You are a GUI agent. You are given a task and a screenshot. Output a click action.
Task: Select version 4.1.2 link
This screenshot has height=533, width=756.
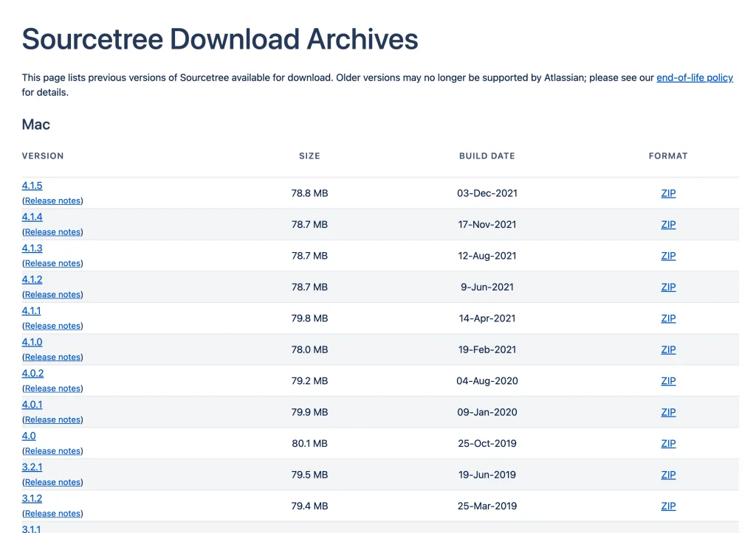pos(32,279)
